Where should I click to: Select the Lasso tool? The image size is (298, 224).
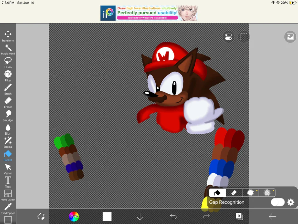(8, 63)
